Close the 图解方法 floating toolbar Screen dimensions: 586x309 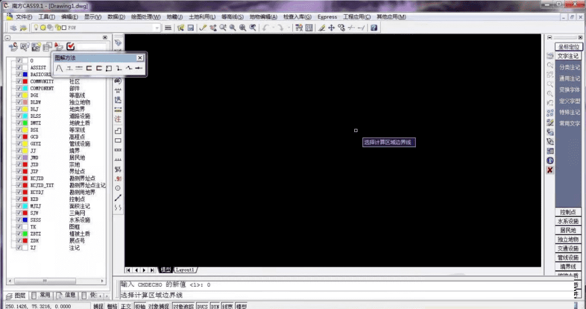[x=140, y=58]
